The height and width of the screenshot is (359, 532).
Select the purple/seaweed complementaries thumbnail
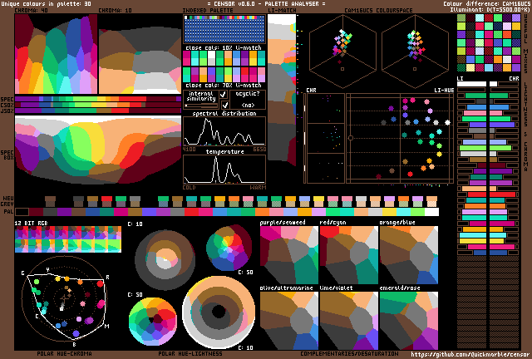[288, 256]
